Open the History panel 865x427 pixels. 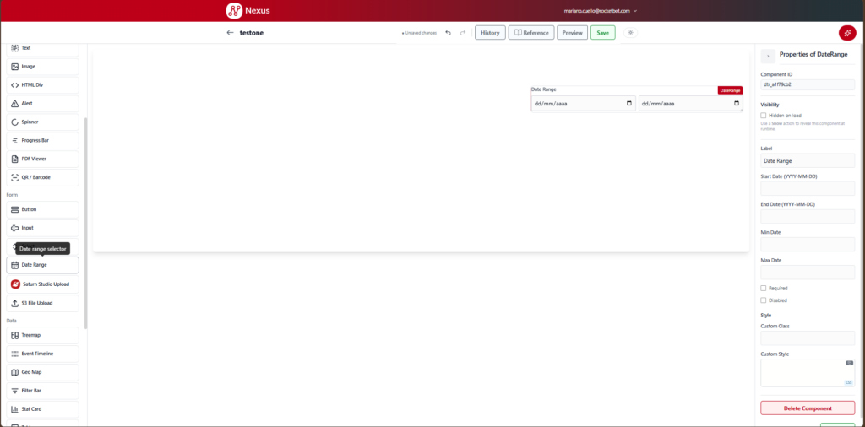tap(490, 33)
